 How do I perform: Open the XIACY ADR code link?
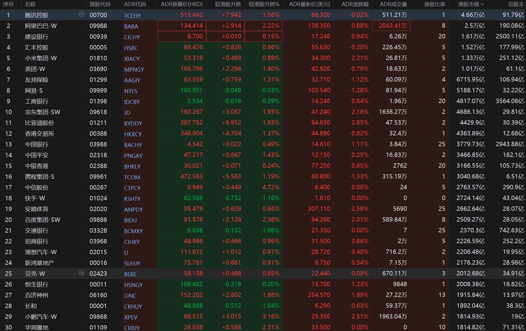click(132, 59)
